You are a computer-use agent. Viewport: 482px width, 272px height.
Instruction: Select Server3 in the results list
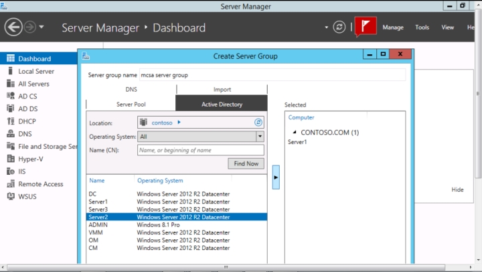(177, 210)
